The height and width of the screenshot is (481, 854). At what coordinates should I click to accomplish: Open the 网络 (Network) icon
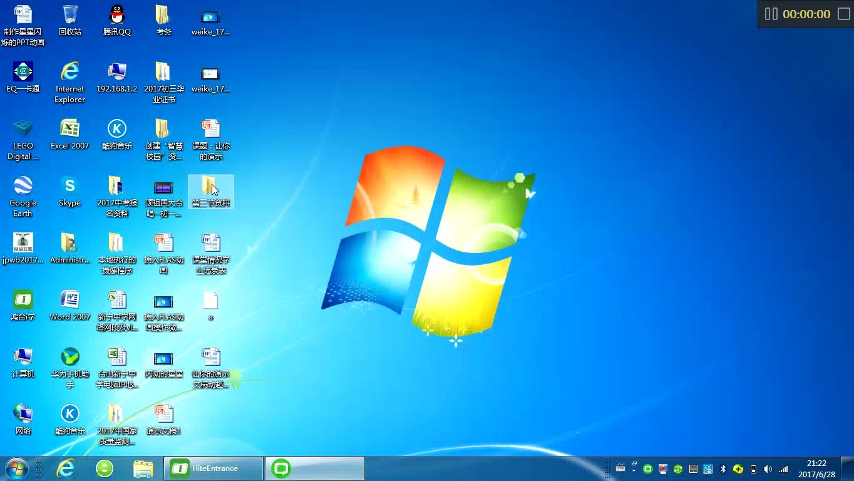pyautogui.click(x=23, y=420)
